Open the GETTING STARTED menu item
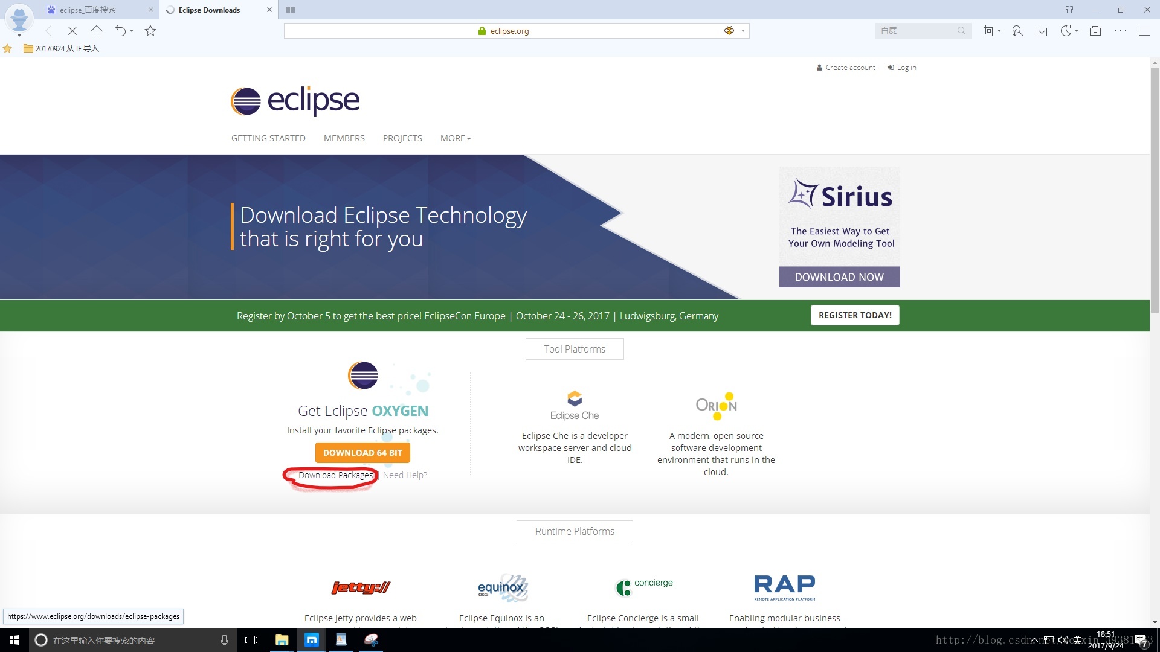The width and height of the screenshot is (1160, 652). tap(268, 138)
